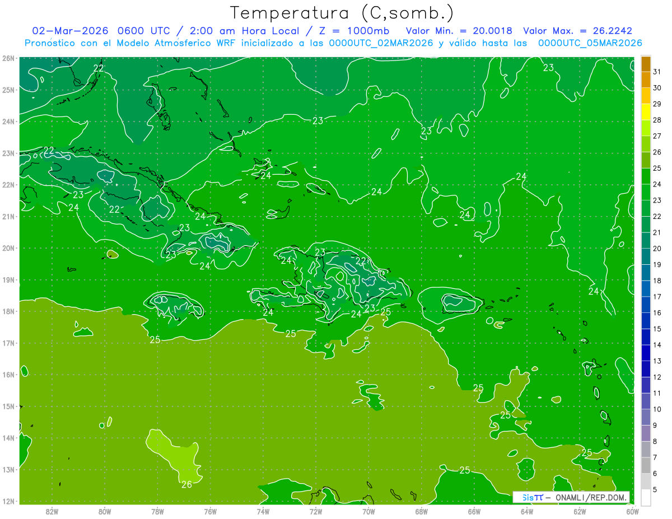Click the "15" color scale label
The height and width of the screenshot is (519, 672).
[657, 329]
